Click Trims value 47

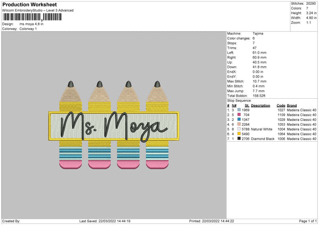click(255, 48)
